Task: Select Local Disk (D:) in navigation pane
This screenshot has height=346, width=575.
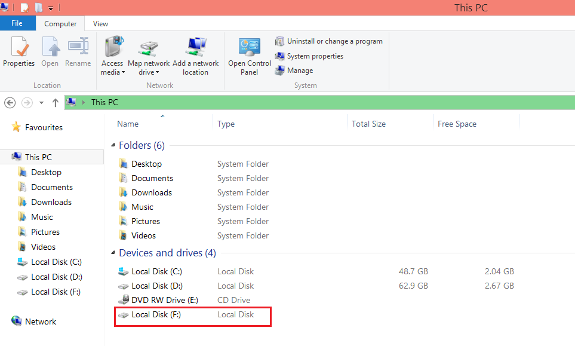Action: [x=57, y=277]
